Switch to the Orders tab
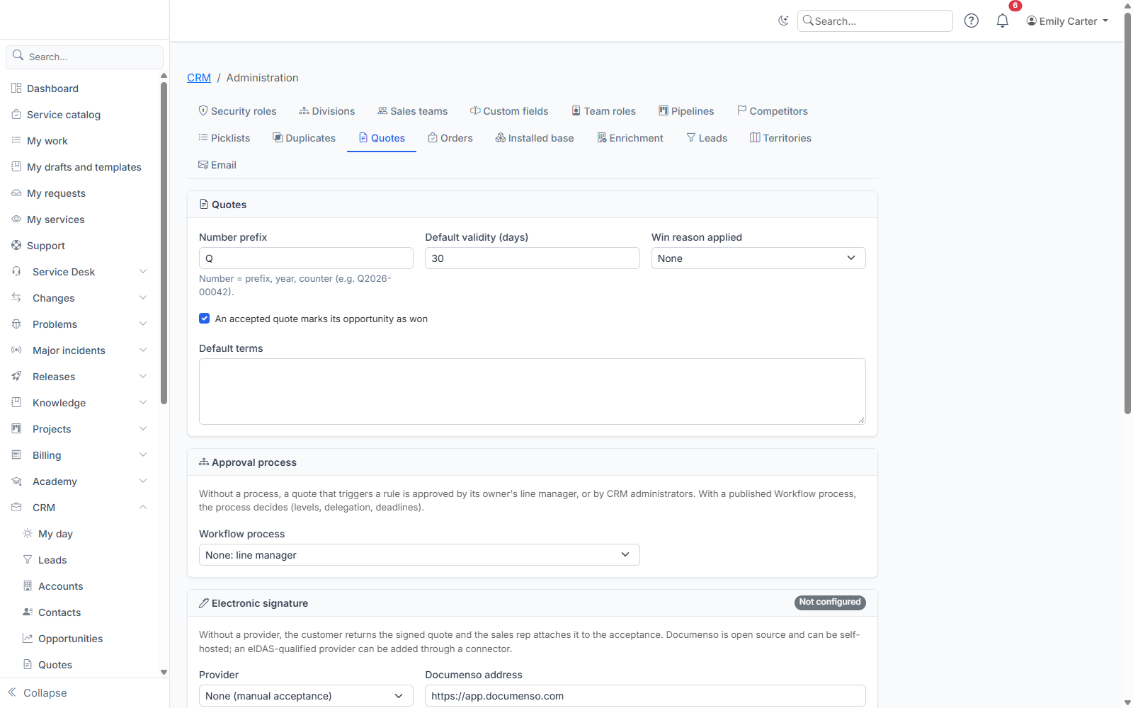1133x708 pixels. (450, 137)
